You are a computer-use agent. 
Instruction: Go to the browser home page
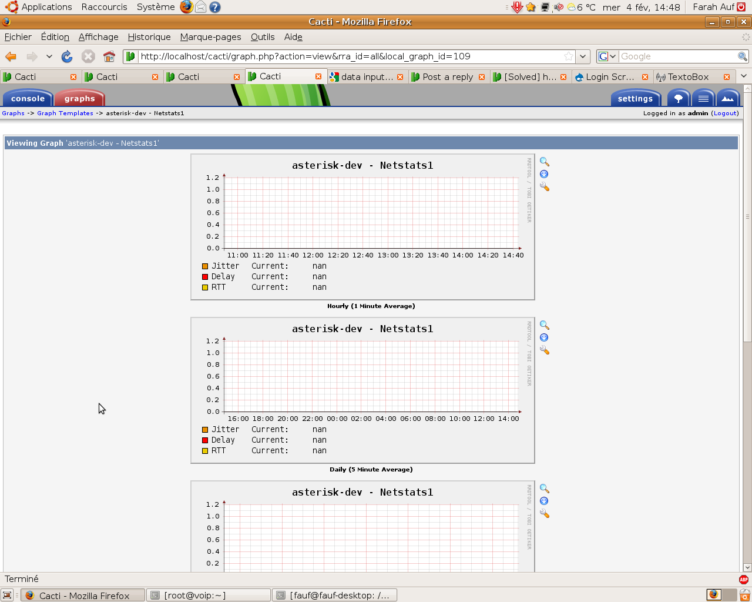(x=109, y=56)
